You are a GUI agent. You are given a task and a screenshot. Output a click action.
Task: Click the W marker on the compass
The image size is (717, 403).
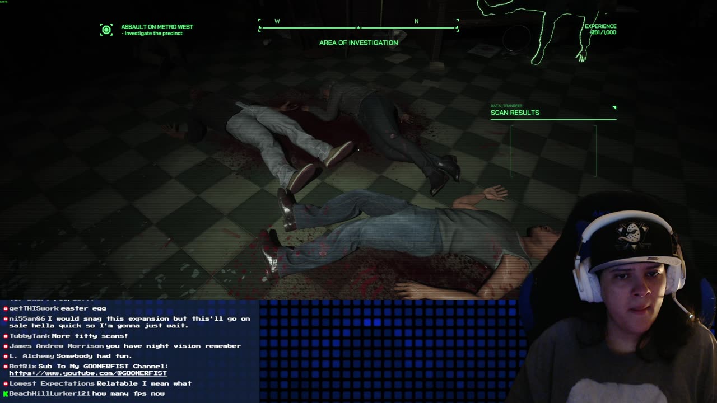coord(277,21)
